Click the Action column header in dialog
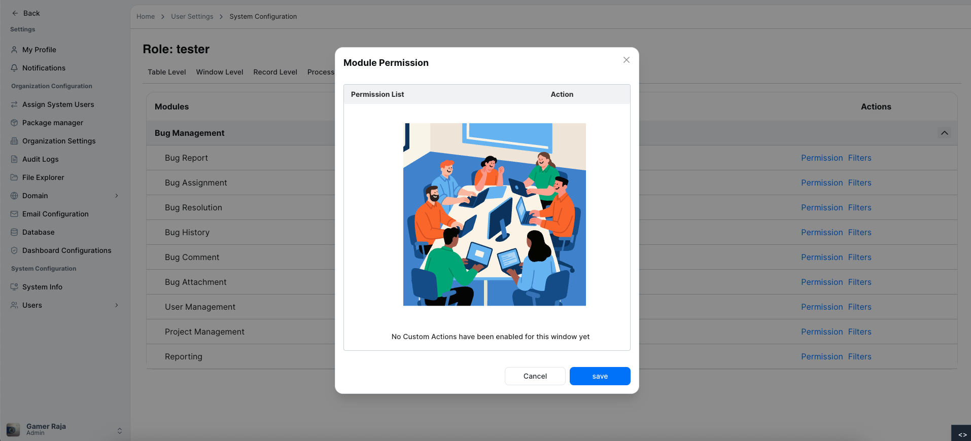Viewport: 971px width, 441px height. coord(562,94)
